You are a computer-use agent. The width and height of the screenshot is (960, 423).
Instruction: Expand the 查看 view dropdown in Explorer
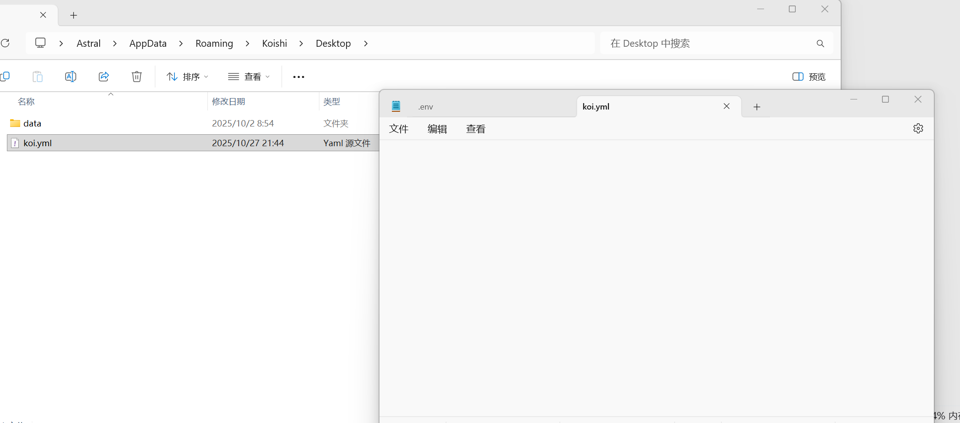point(249,77)
